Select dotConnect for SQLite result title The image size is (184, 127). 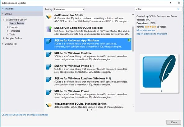pyautogui.click(x=69, y=15)
